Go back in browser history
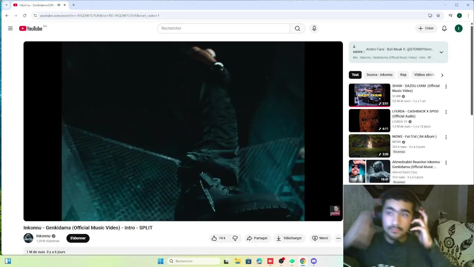 pyautogui.click(x=7, y=16)
